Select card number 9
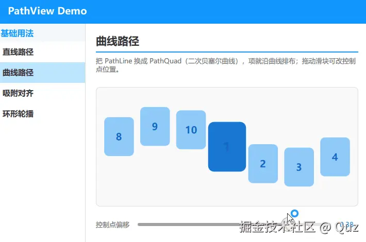 pyautogui.click(x=155, y=126)
